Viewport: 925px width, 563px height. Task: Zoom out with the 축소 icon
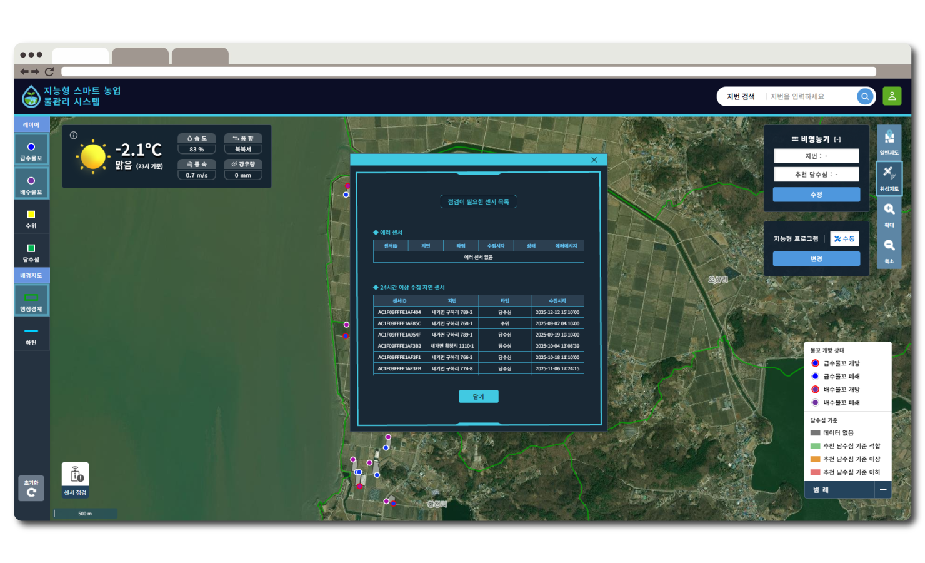click(889, 250)
